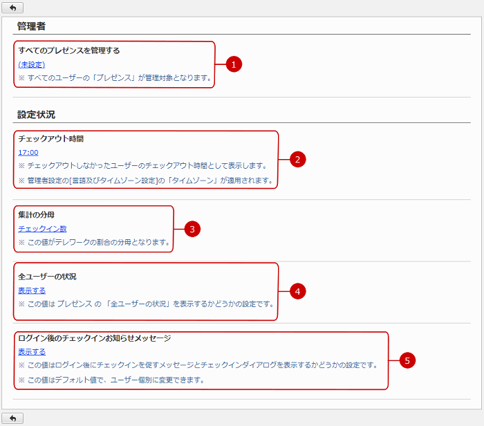
Task: Click the チェックアウト時間 title
Action: click(x=50, y=138)
